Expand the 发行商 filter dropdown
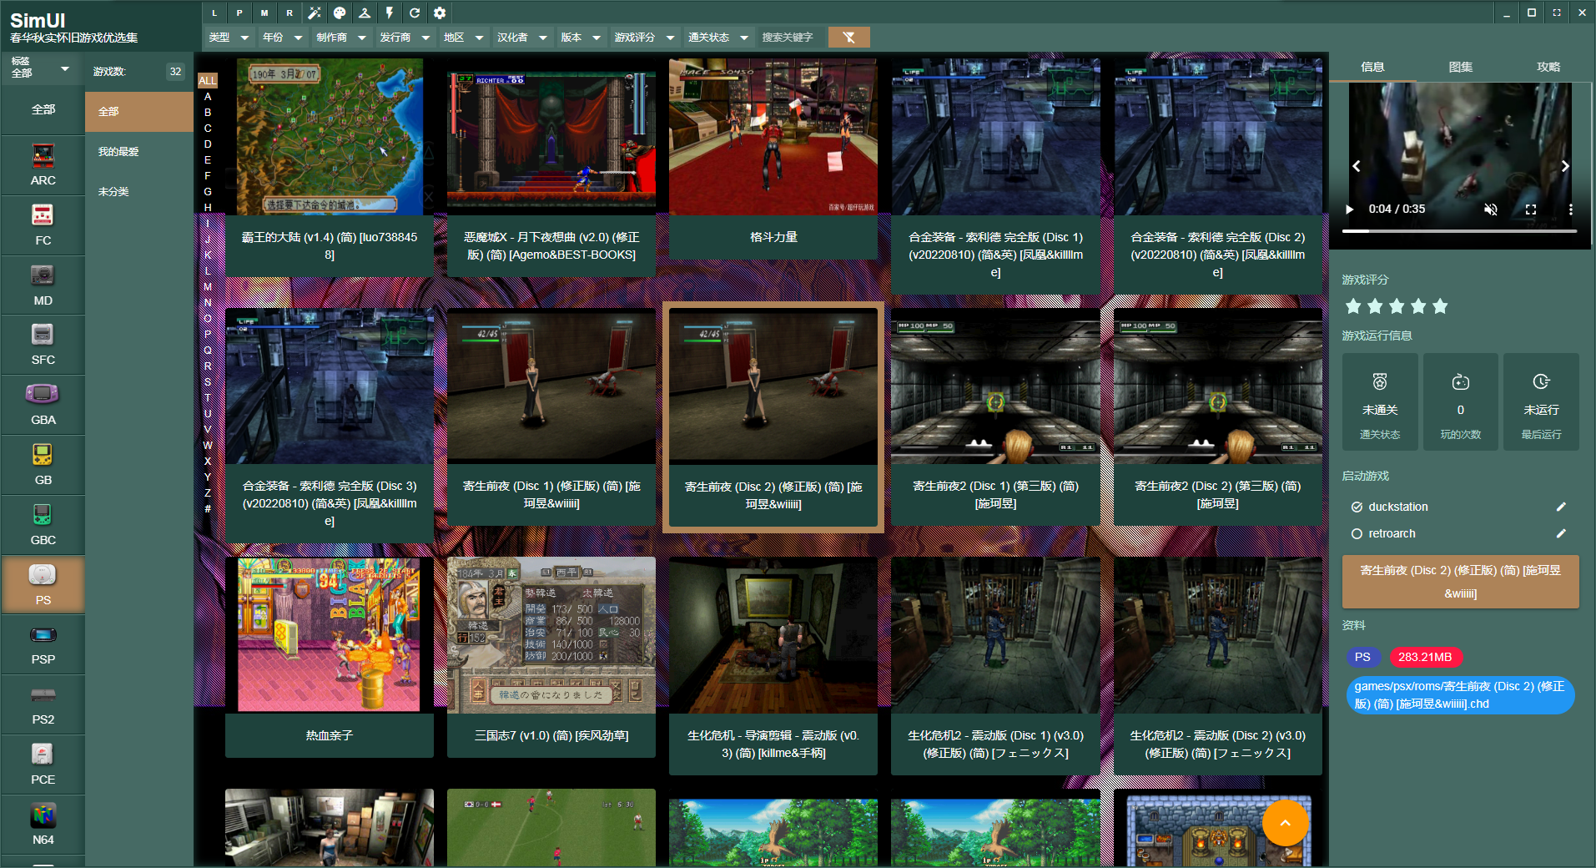 pos(405,37)
